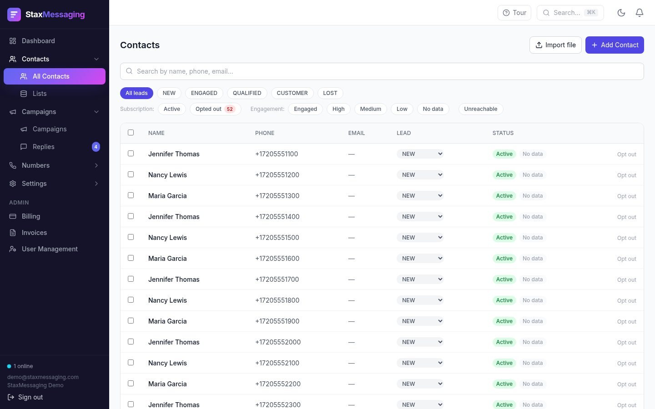Viewport: 655px width, 409px height.
Task: Open notifications bell icon
Action: 640,13
